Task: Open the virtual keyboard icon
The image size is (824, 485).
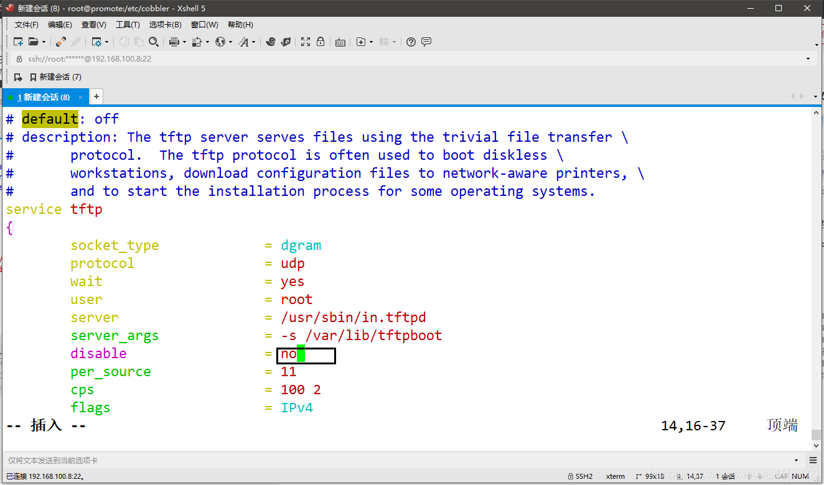Action: pyautogui.click(x=340, y=42)
